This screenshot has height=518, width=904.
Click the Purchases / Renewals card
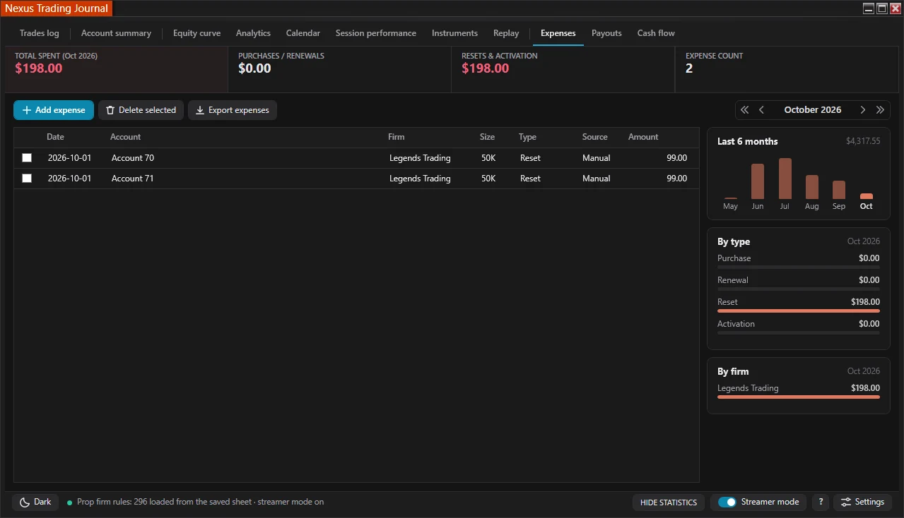tap(339, 69)
